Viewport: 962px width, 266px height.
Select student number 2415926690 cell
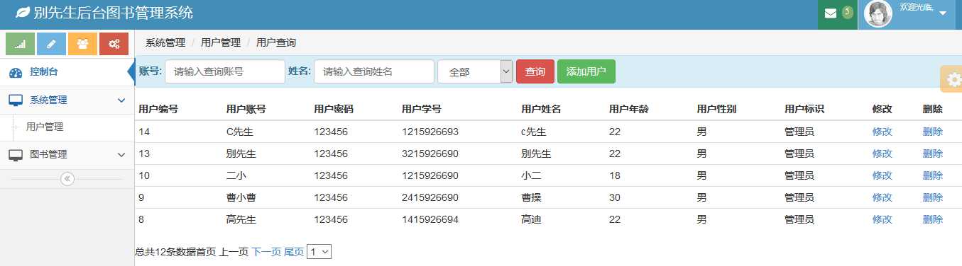(x=430, y=197)
